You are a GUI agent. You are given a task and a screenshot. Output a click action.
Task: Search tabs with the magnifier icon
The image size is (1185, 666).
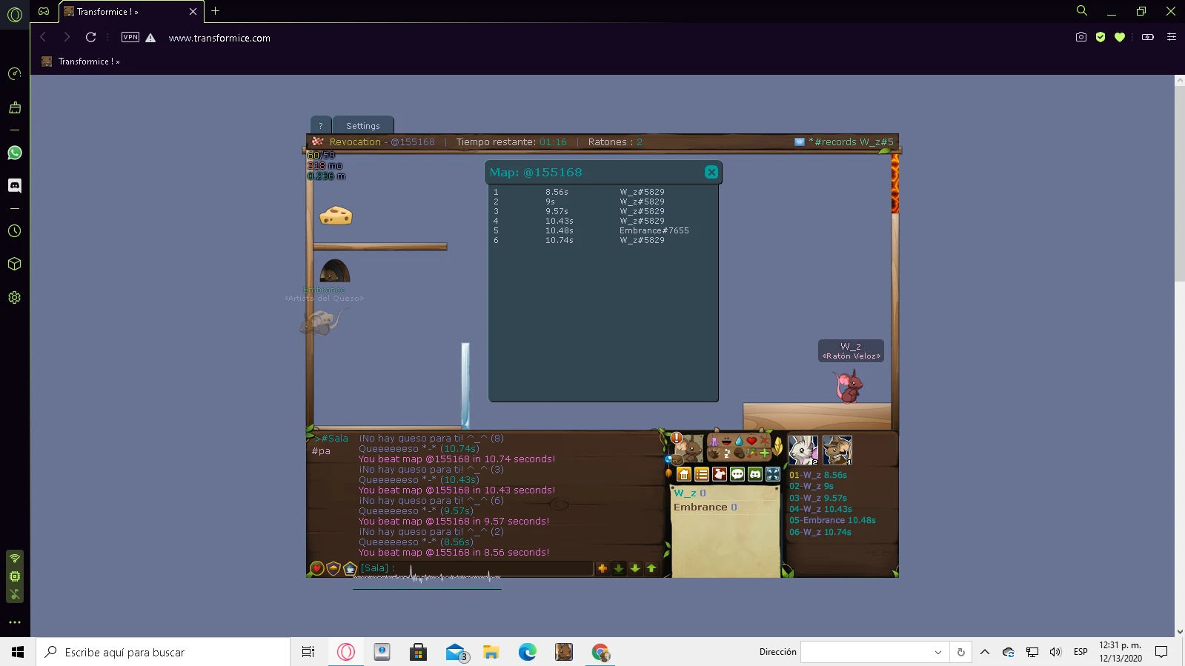pyautogui.click(x=1082, y=11)
